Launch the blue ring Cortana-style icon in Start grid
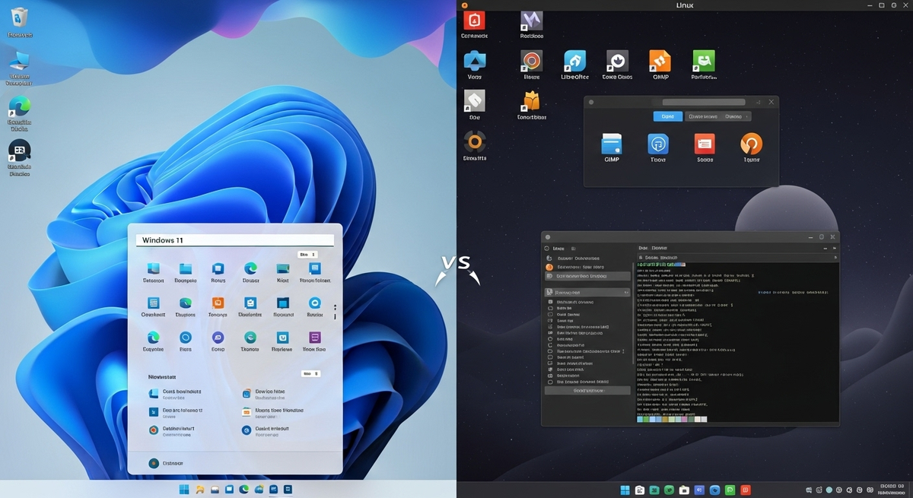Screen dimensions: 913x498 coord(186,338)
